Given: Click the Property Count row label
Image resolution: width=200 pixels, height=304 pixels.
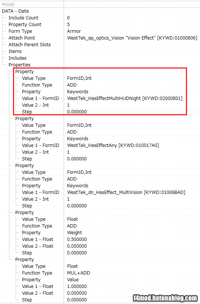Looking at the screenshot, I should point(25,24).
